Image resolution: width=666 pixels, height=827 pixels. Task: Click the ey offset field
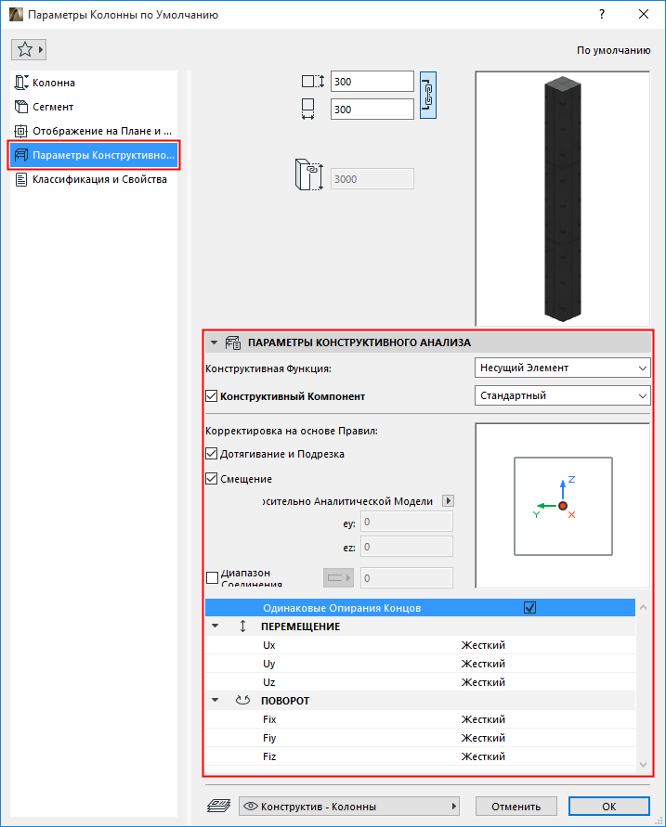click(406, 522)
